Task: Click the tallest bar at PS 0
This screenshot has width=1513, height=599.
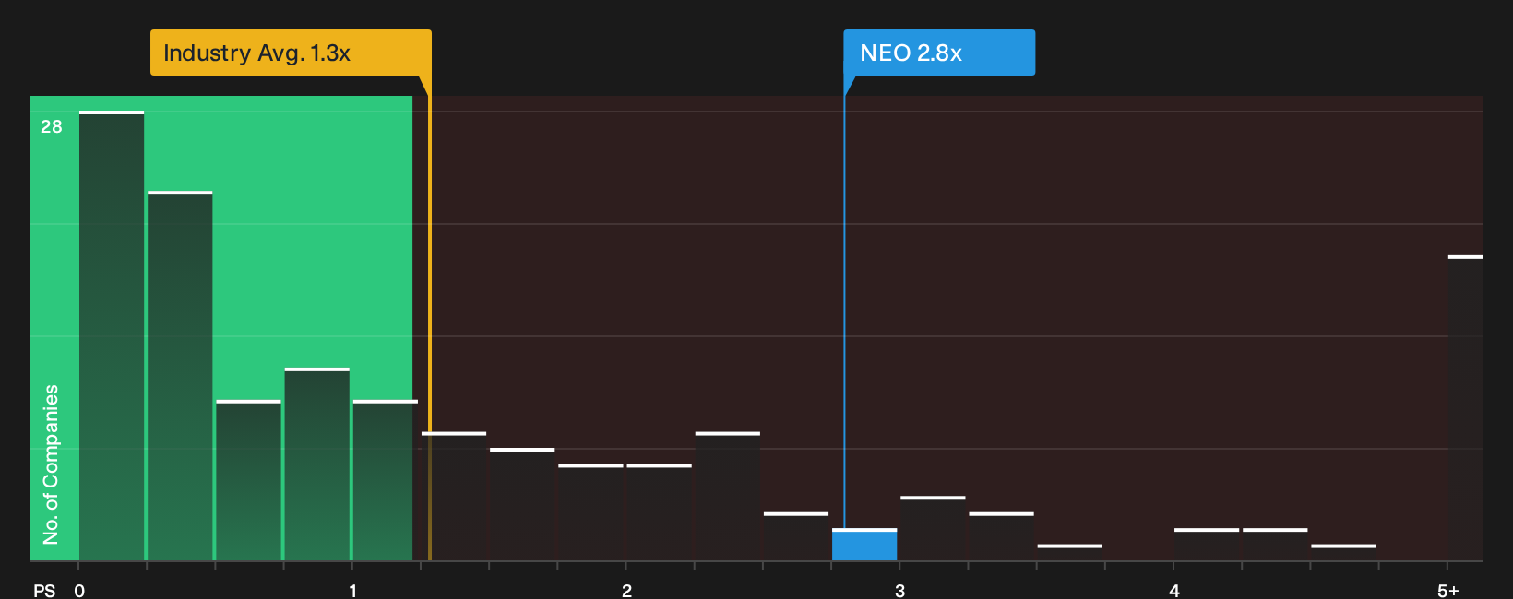Action: click(x=112, y=335)
